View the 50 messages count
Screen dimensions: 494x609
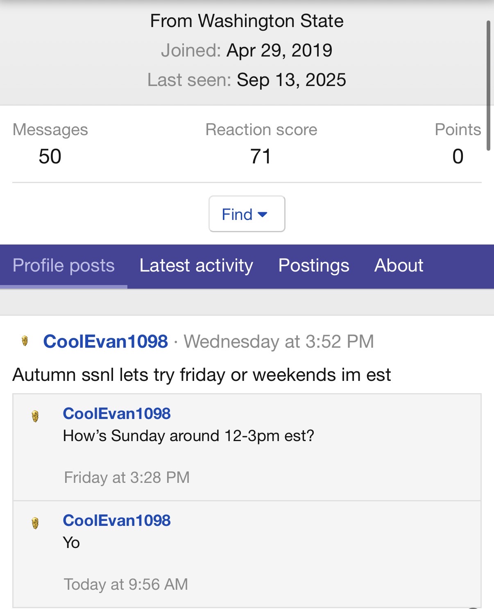click(50, 156)
